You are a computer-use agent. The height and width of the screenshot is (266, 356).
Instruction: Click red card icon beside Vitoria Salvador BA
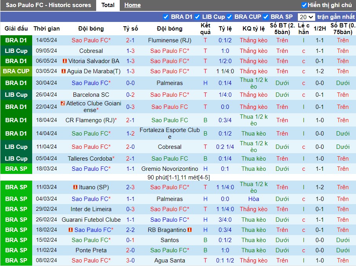(65, 61)
